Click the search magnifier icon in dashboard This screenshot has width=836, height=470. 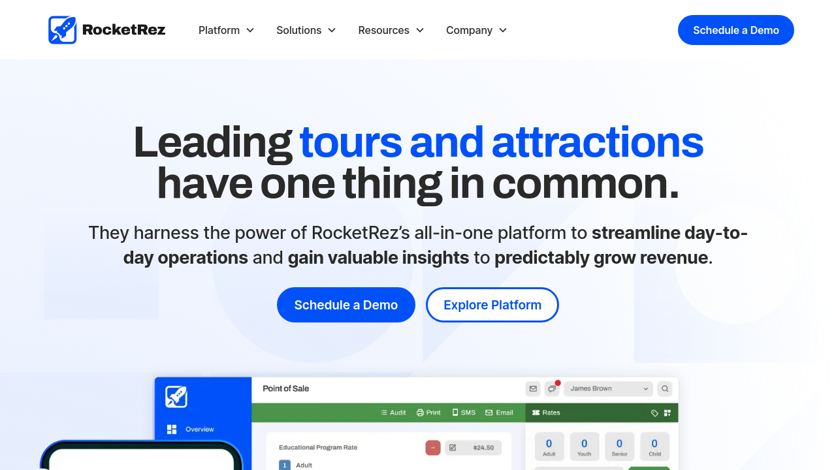(665, 388)
